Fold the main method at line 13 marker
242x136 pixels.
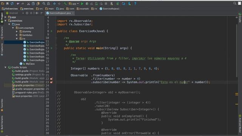point(56,48)
